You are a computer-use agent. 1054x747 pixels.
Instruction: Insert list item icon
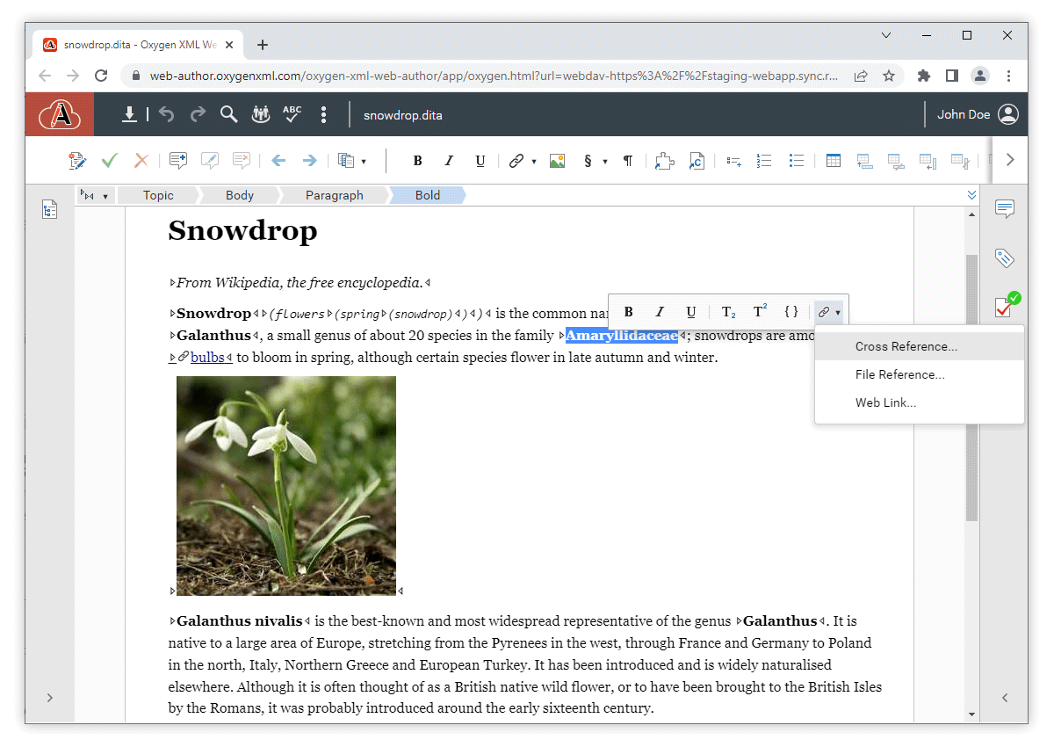(733, 161)
